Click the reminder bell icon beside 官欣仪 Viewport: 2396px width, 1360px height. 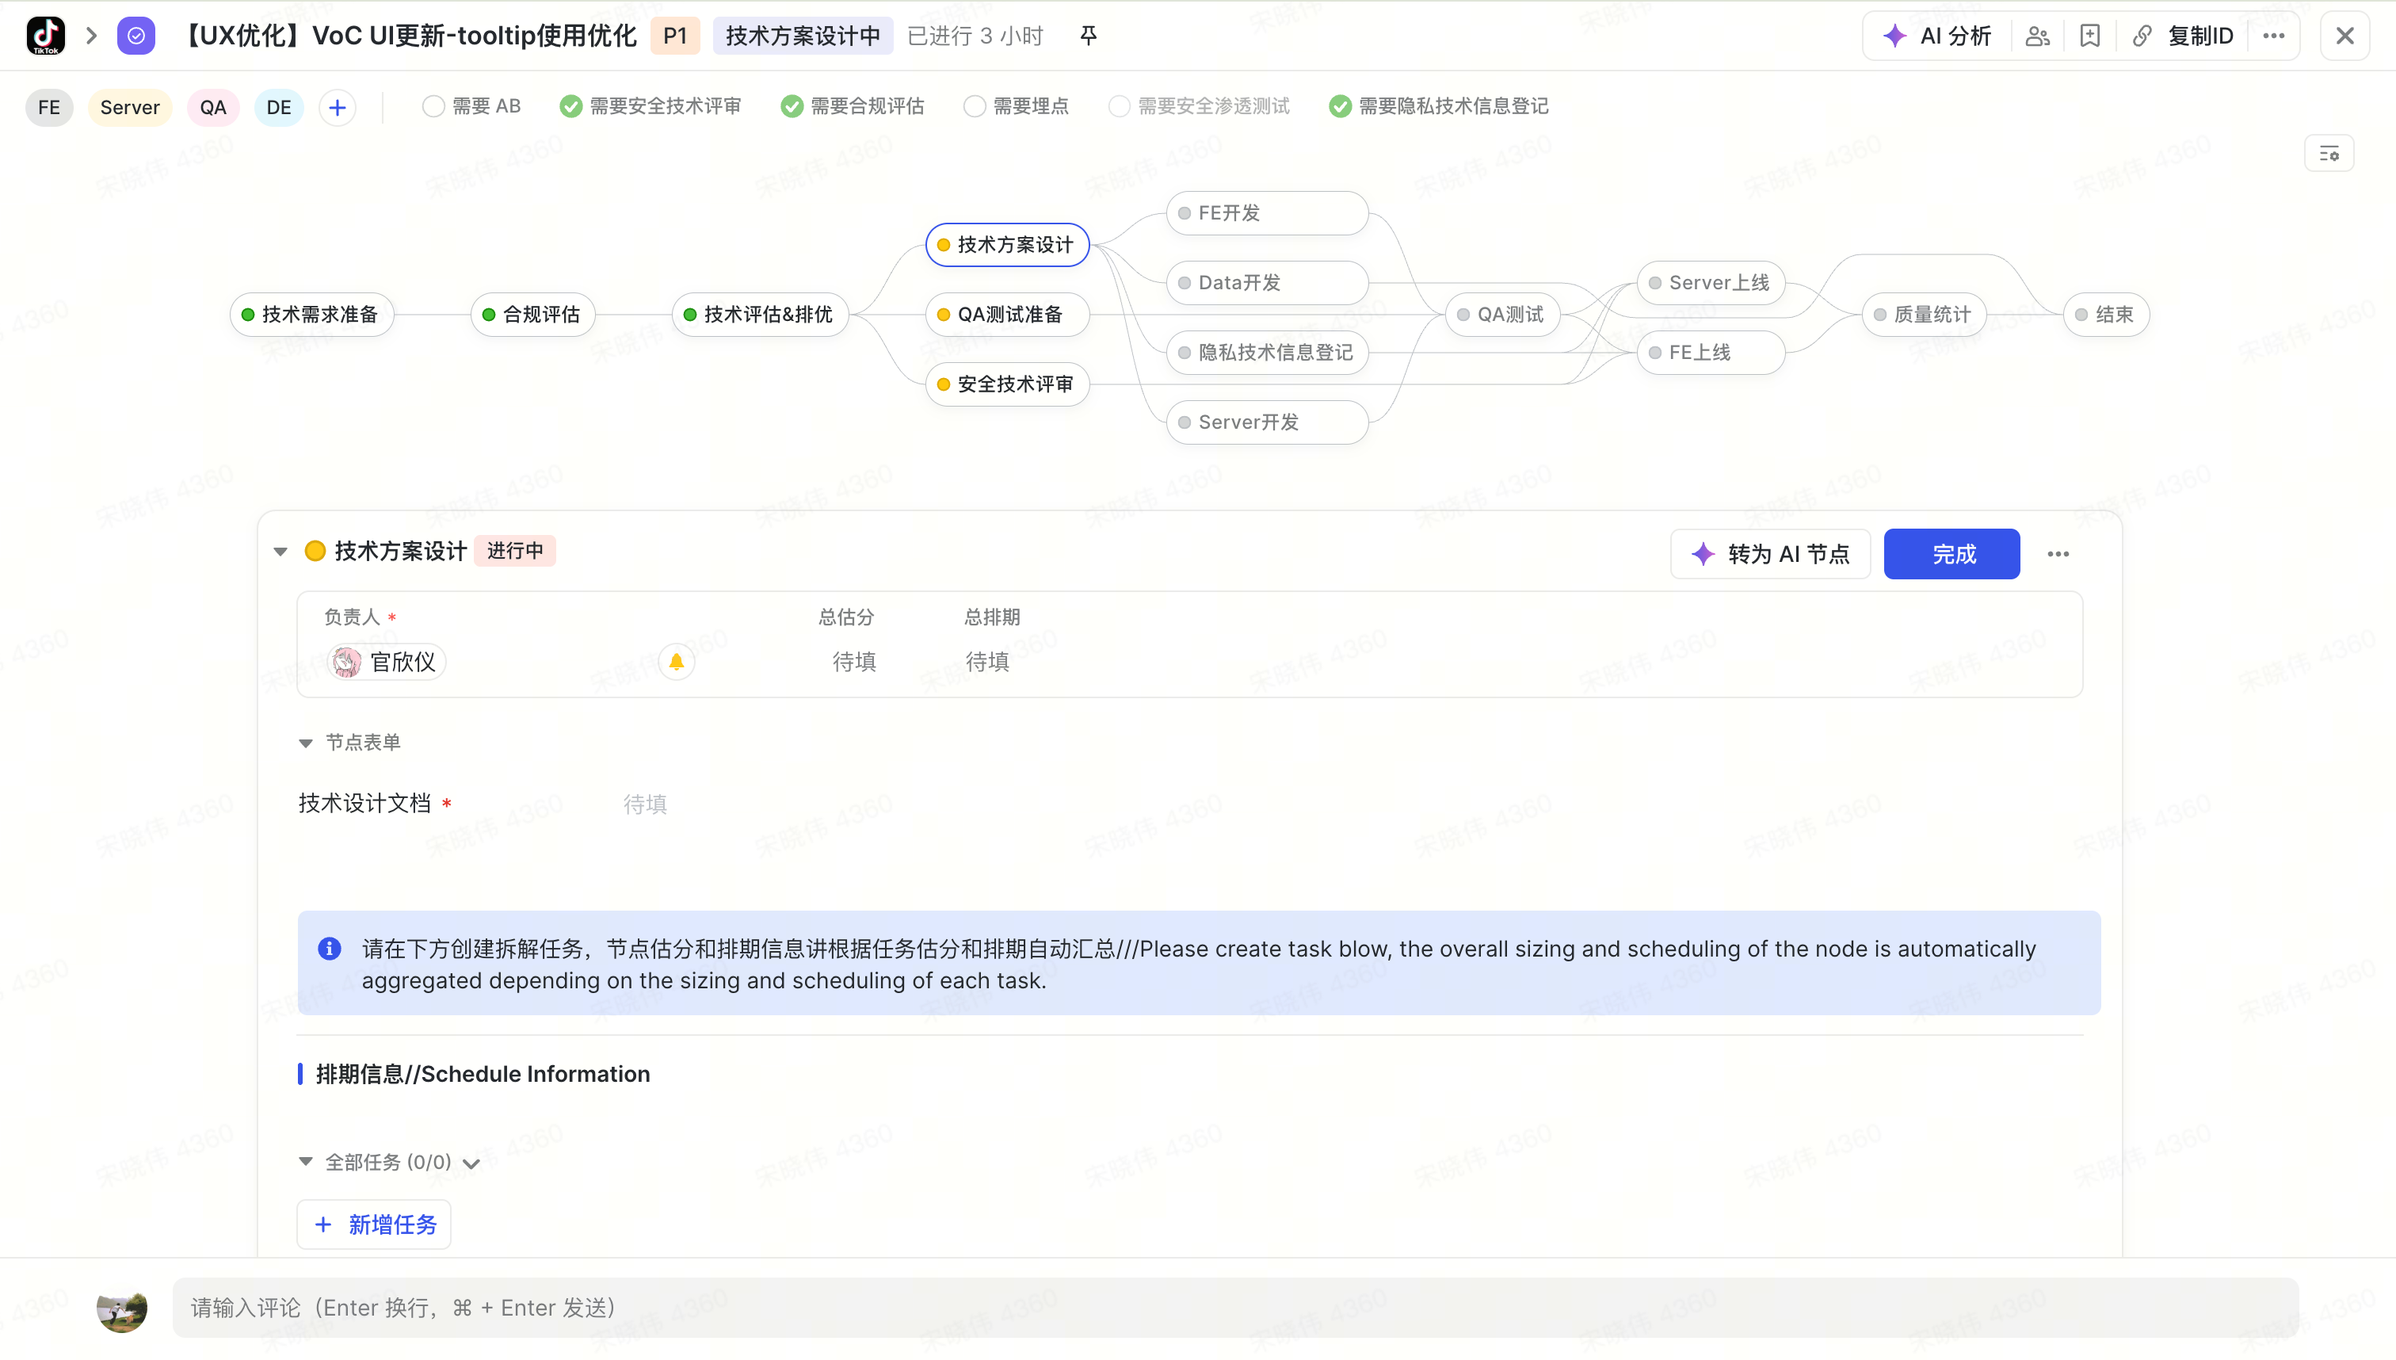pyautogui.click(x=676, y=661)
